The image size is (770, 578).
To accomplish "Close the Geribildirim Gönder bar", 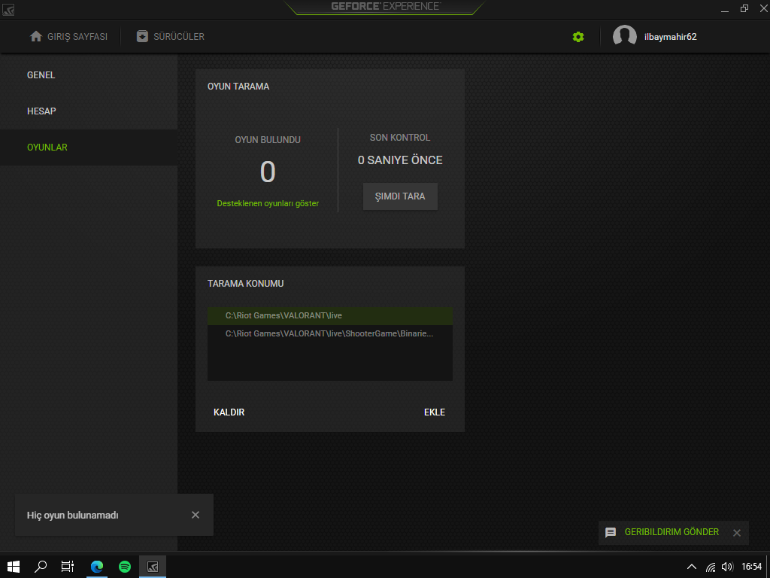I will pyautogui.click(x=737, y=533).
